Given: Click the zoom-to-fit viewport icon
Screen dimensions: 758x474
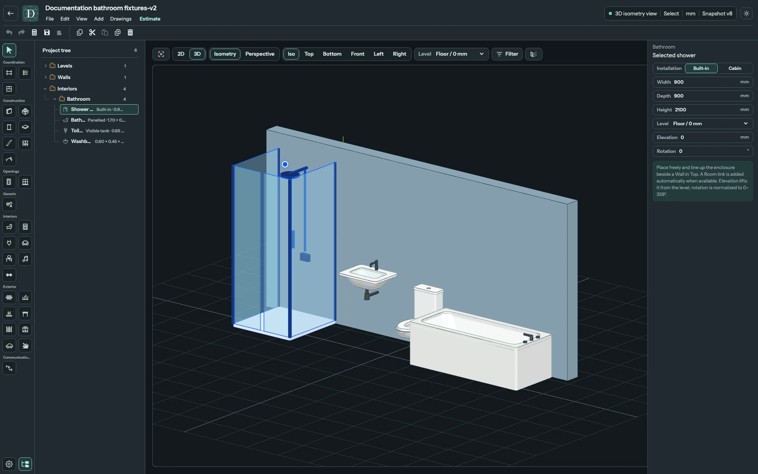Looking at the screenshot, I should [161, 54].
